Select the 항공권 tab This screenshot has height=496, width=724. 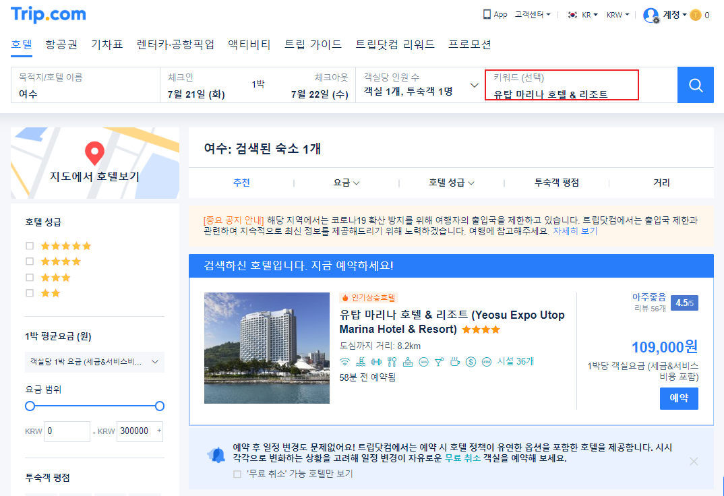pos(61,44)
